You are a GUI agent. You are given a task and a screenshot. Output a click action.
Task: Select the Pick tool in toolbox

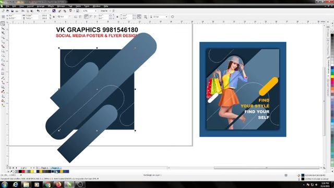tap(3, 23)
